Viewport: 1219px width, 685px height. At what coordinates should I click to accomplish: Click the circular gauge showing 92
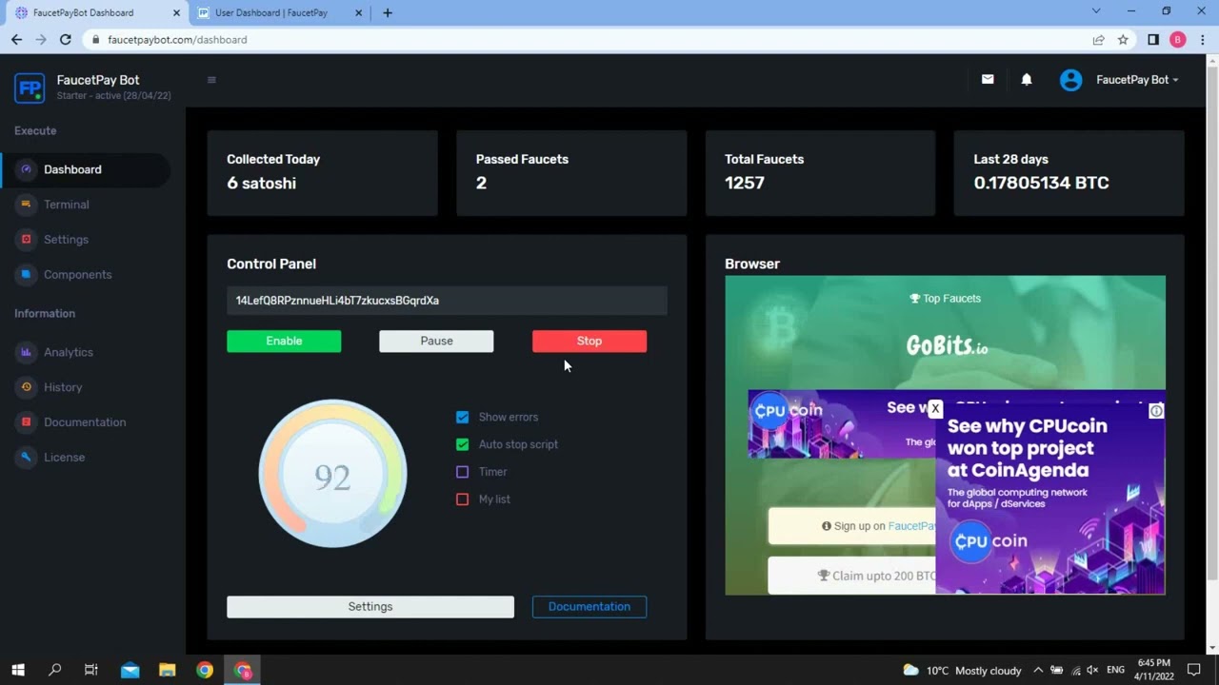332,474
